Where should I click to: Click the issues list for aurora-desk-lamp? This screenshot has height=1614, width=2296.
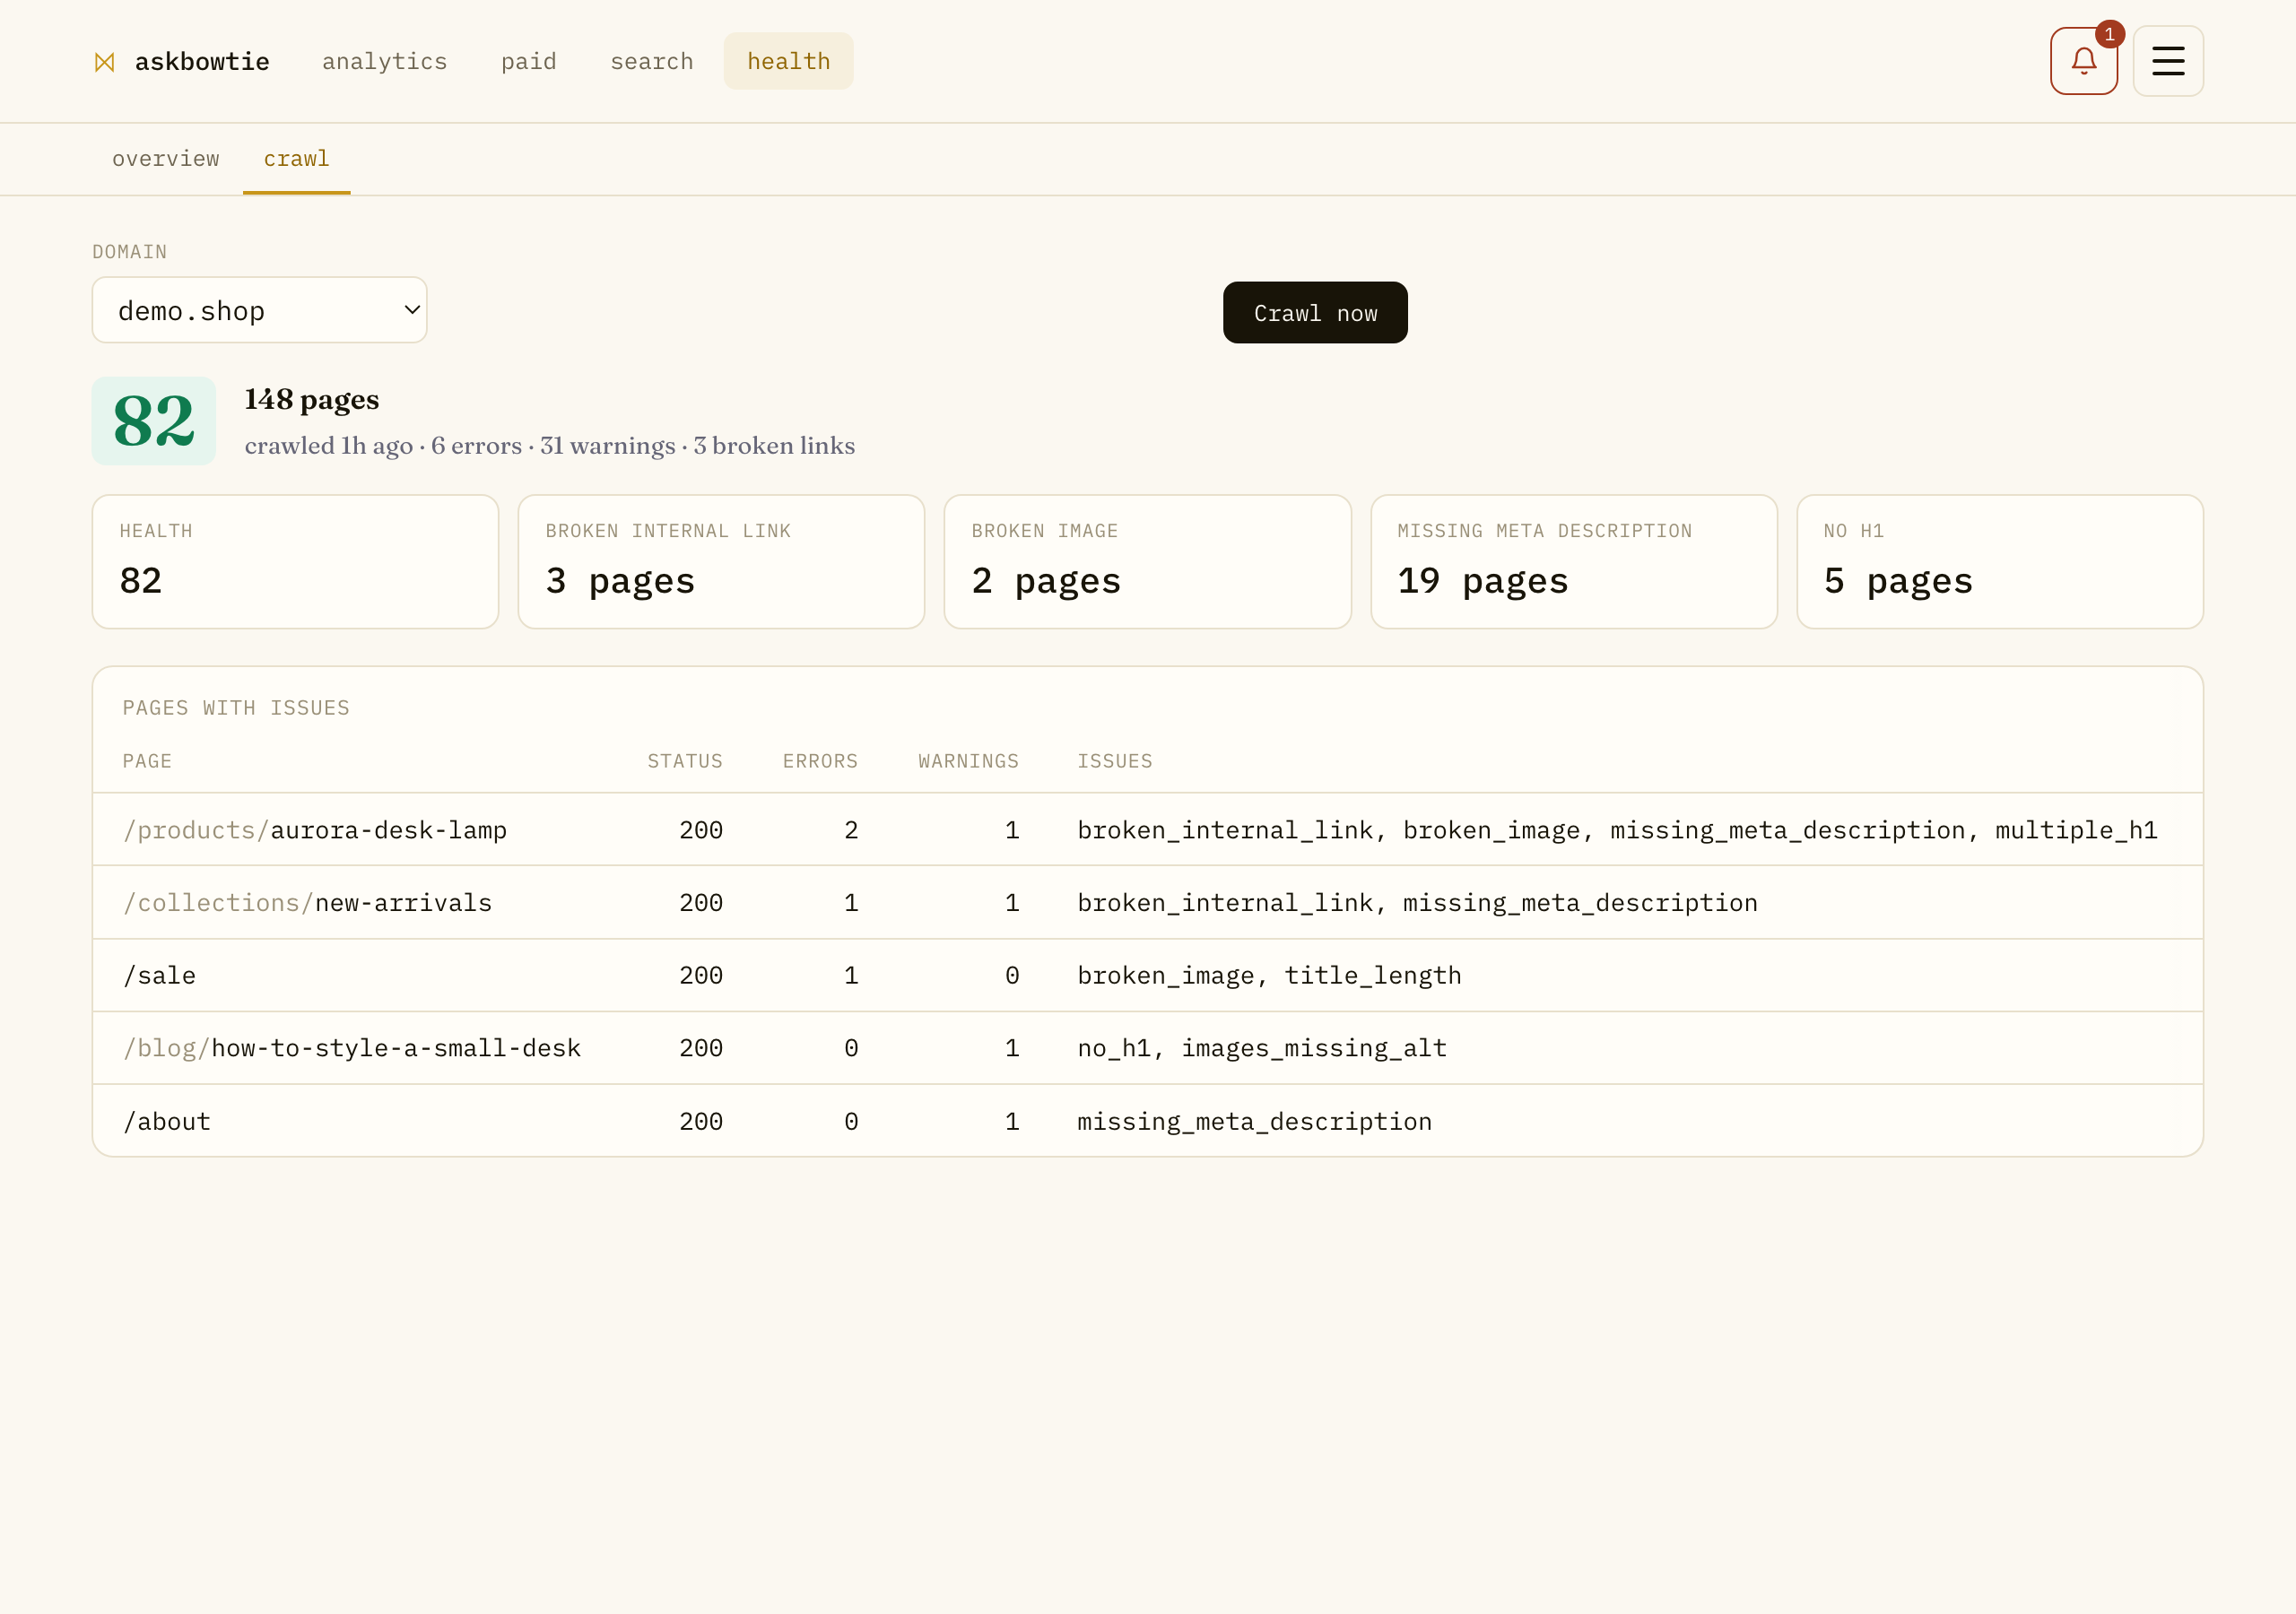click(x=1617, y=830)
